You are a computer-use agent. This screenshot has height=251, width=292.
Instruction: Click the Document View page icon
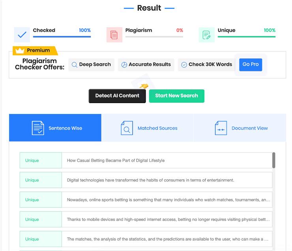(x=221, y=128)
